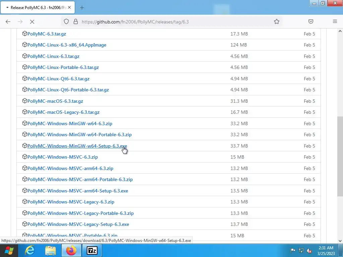Open the taskbar clock showing 2:31 AM

click(x=326, y=250)
